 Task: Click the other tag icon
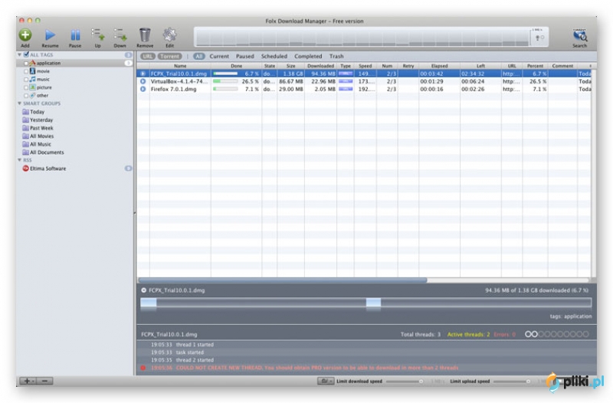click(x=32, y=95)
